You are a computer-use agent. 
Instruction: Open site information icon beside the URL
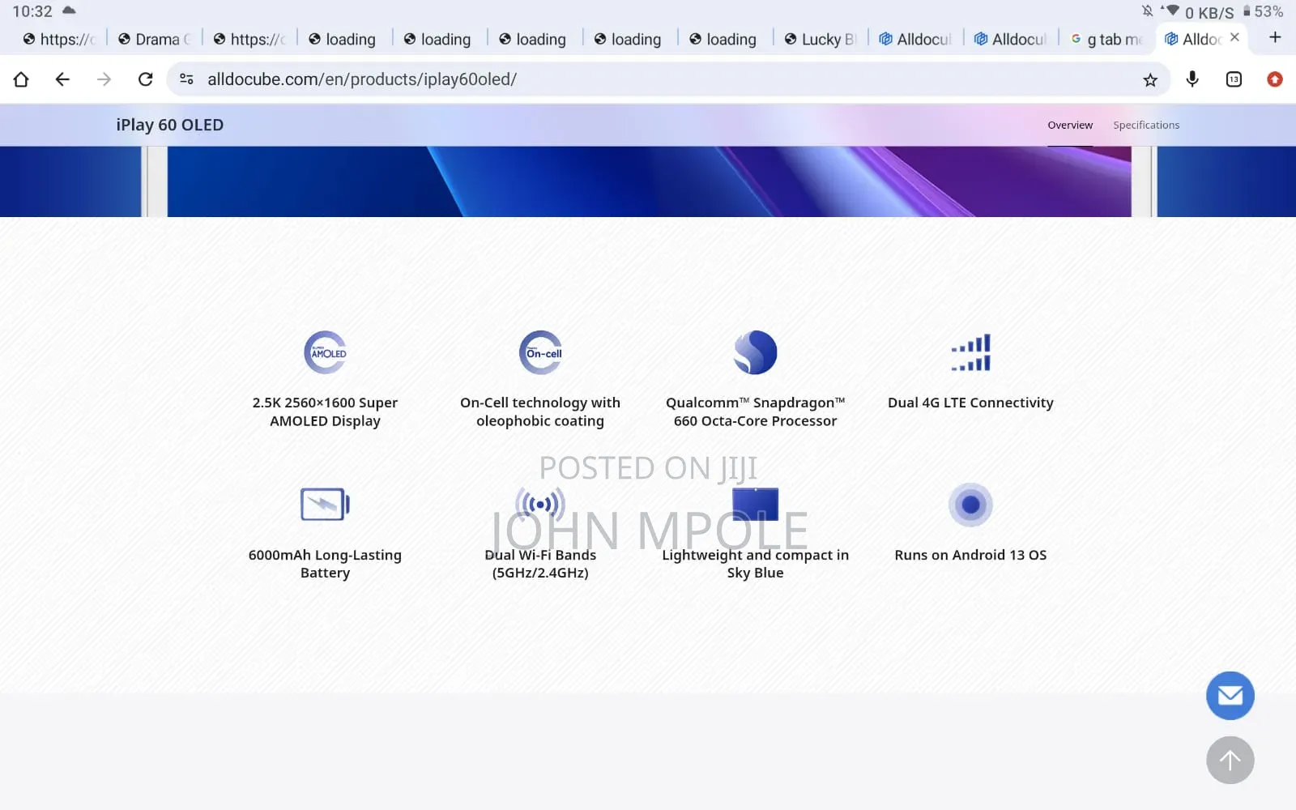186,79
